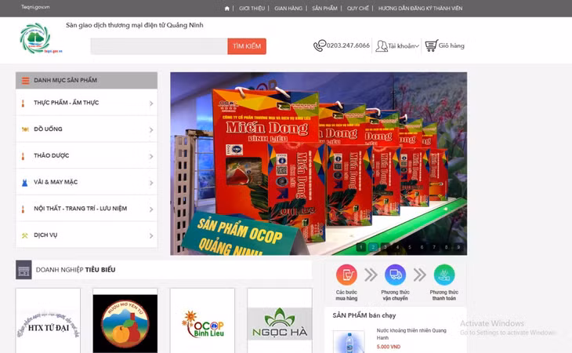Open the HTX TỨ ĐẠI business card
Viewport: 572px width, 353px height.
tap(48, 321)
